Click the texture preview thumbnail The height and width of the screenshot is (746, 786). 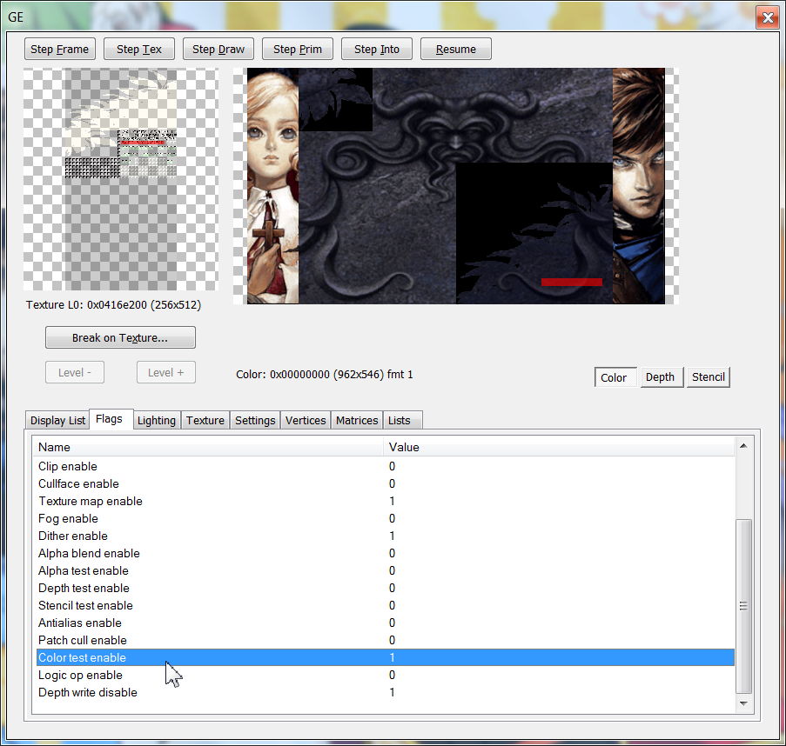[x=120, y=179]
